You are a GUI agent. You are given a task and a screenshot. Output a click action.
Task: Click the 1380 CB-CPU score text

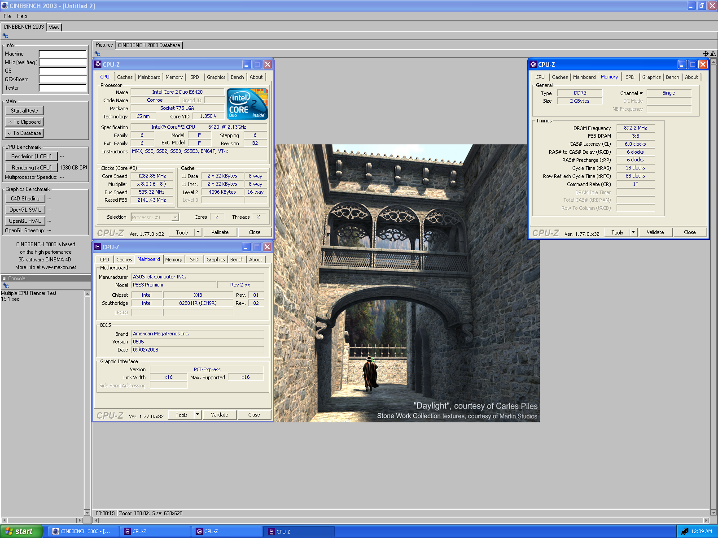(73, 168)
